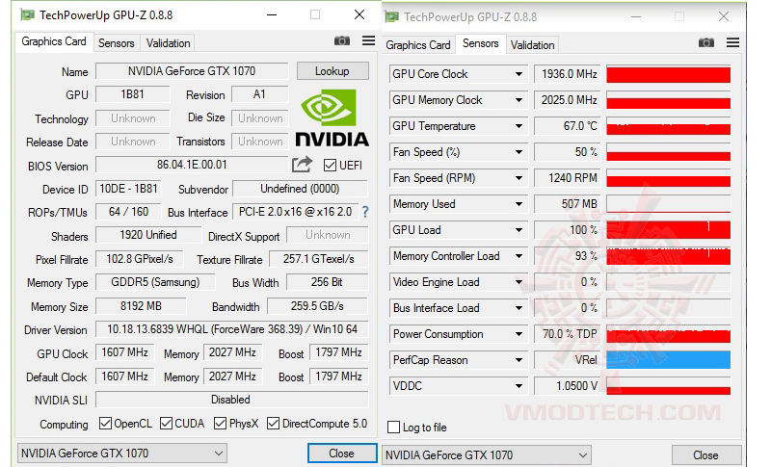Open the GPU Temperature sensor dropdown
The image size is (771, 467).
tap(518, 126)
